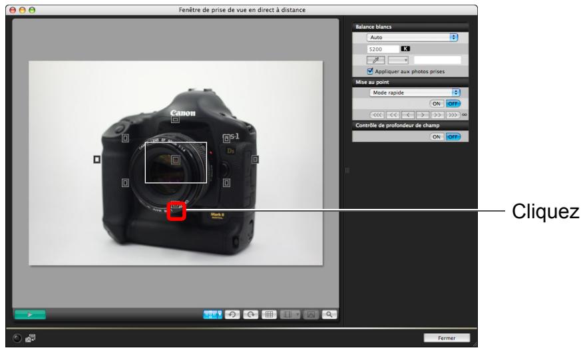Nudge focus toward infinity with >
This screenshot has width=583, height=348.
point(423,115)
